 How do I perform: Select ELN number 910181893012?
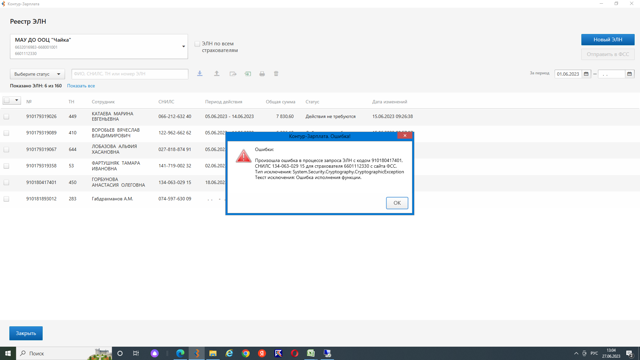click(x=41, y=199)
